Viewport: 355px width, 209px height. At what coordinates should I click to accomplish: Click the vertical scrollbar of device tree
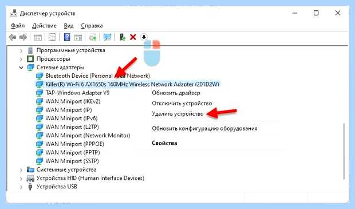click(x=344, y=151)
